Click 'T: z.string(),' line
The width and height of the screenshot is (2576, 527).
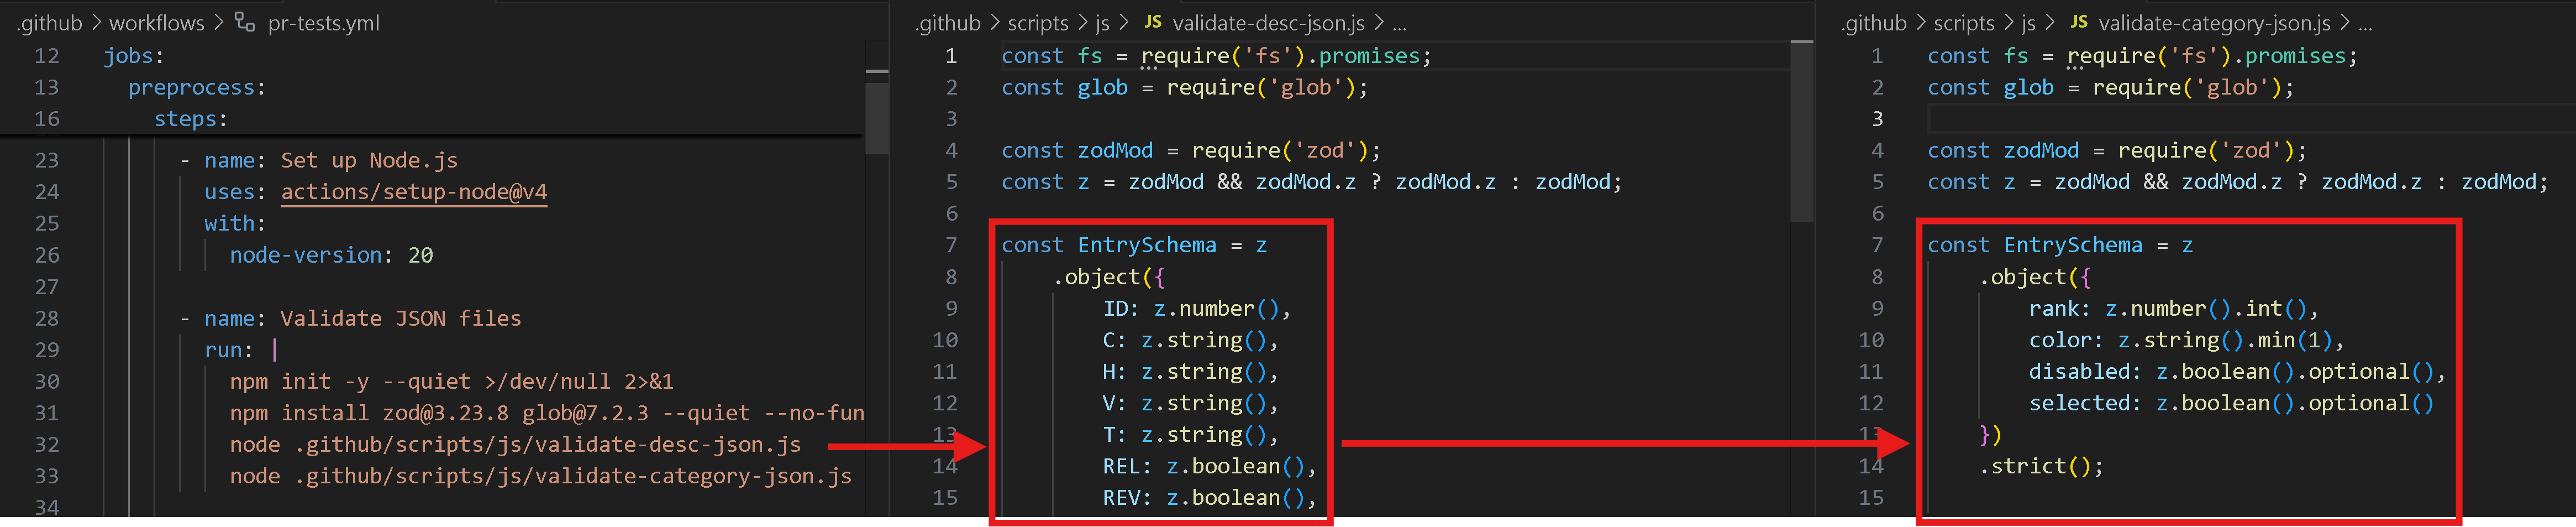point(1190,434)
